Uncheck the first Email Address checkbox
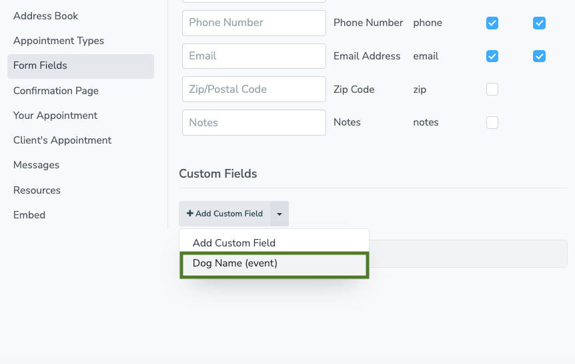 pos(492,56)
